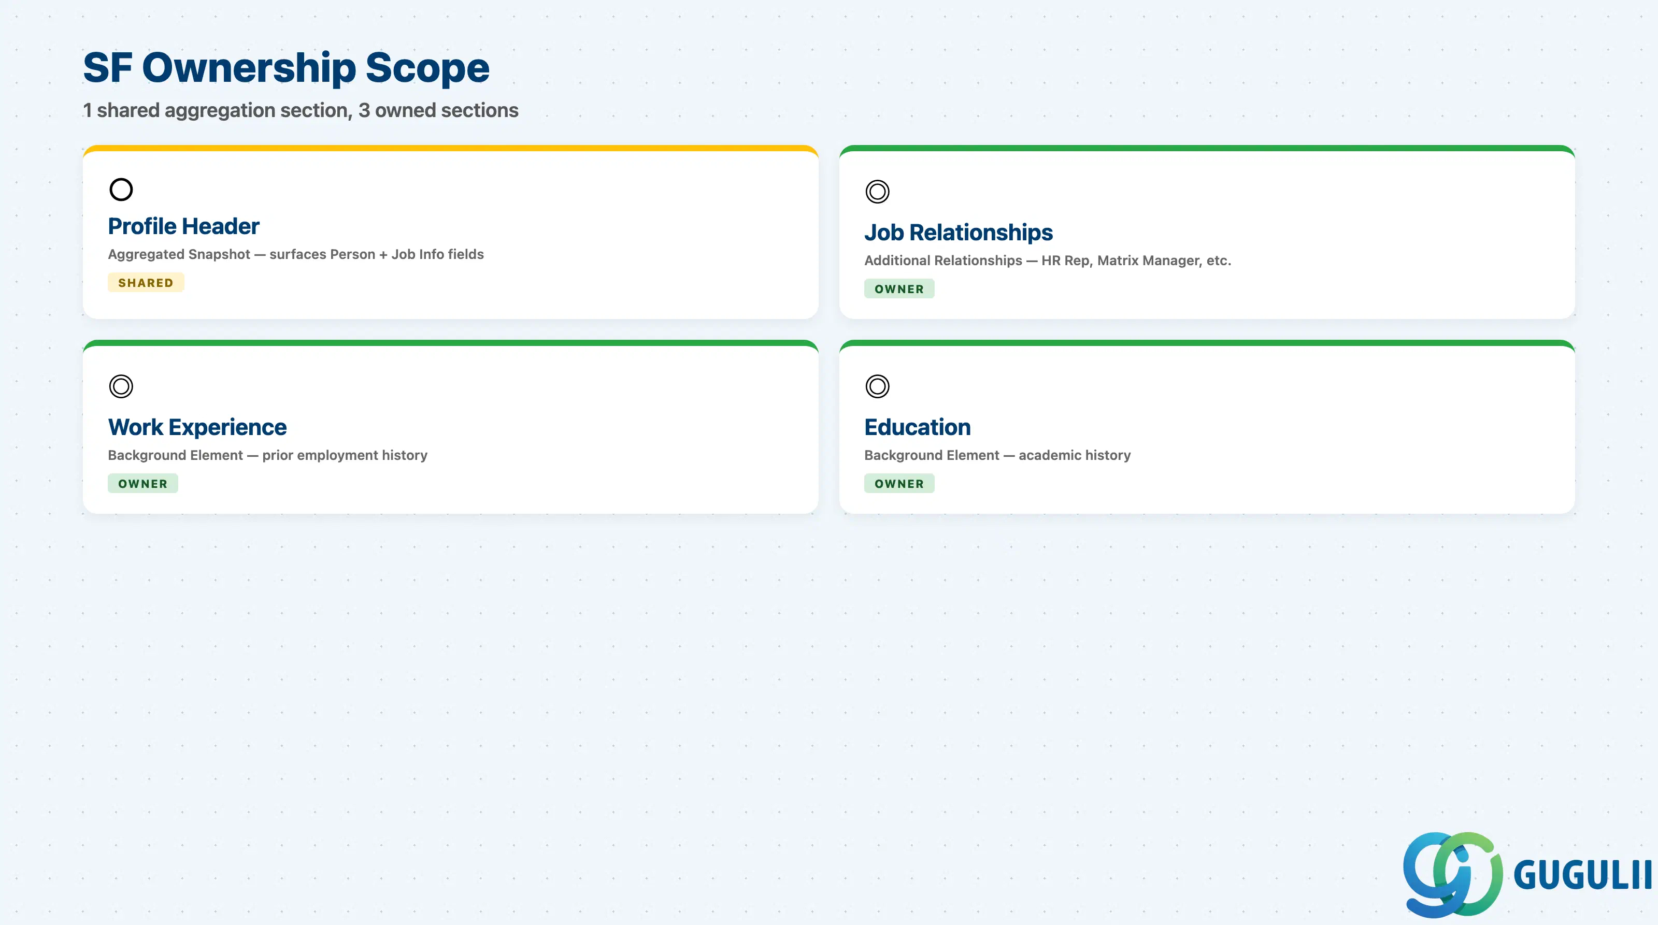Click the double-circle icon above Job Relationships
Image resolution: width=1658 pixels, height=925 pixels.
(x=877, y=192)
